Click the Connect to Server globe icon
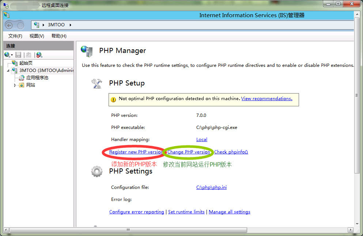The height and width of the screenshot is (236, 363). tap(7, 54)
